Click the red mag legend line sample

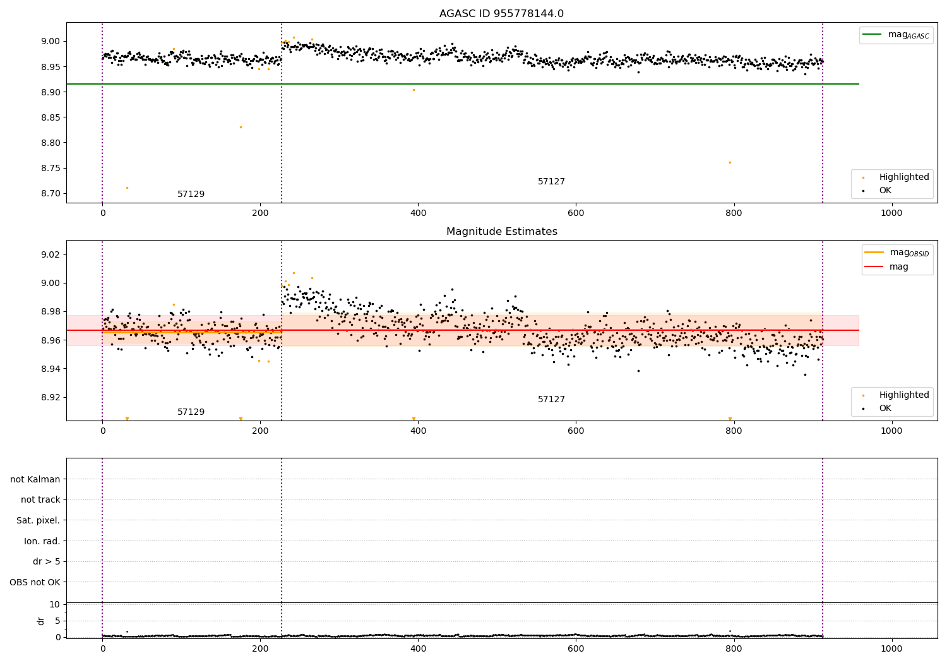coord(874,267)
